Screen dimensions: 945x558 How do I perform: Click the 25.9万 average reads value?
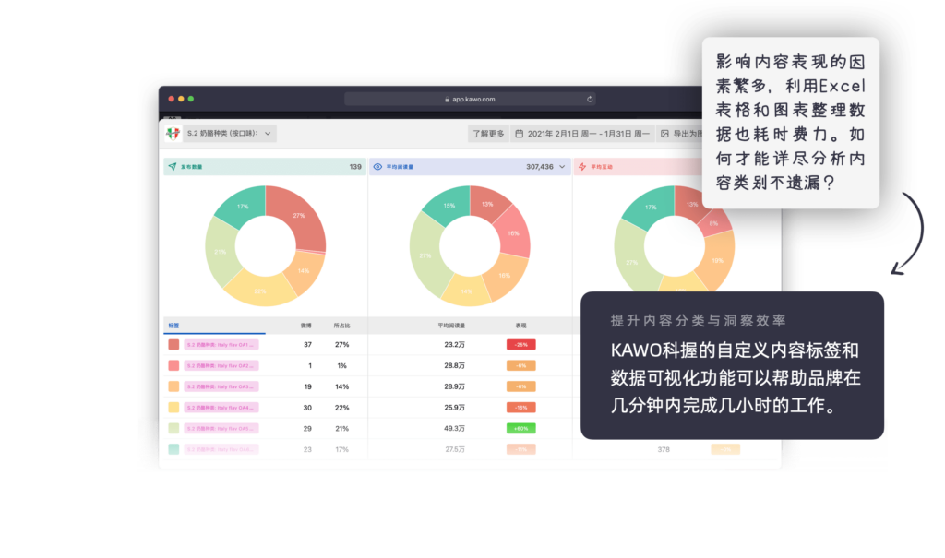coord(454,408)
